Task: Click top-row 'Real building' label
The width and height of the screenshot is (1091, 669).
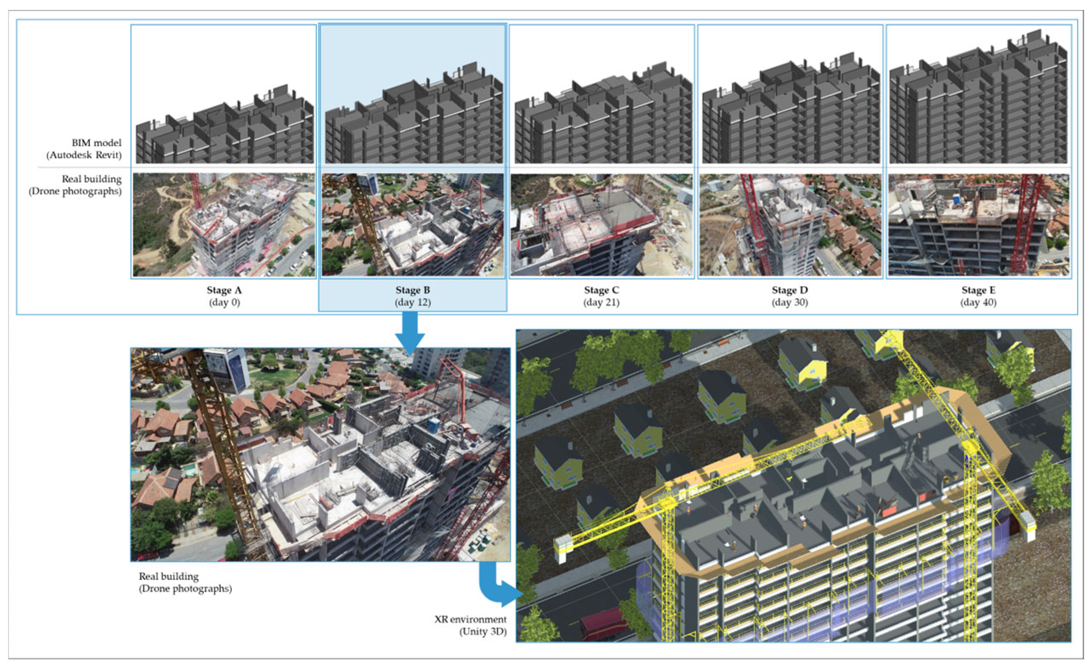Action: click(x=92, y=179)
